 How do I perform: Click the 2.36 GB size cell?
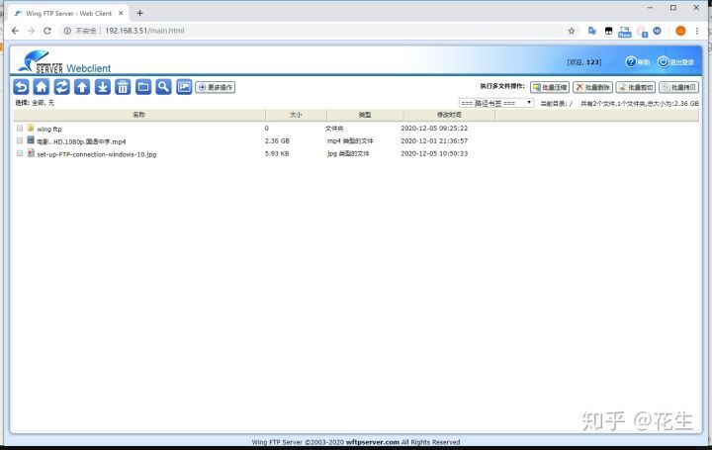(x=277, y=140)
